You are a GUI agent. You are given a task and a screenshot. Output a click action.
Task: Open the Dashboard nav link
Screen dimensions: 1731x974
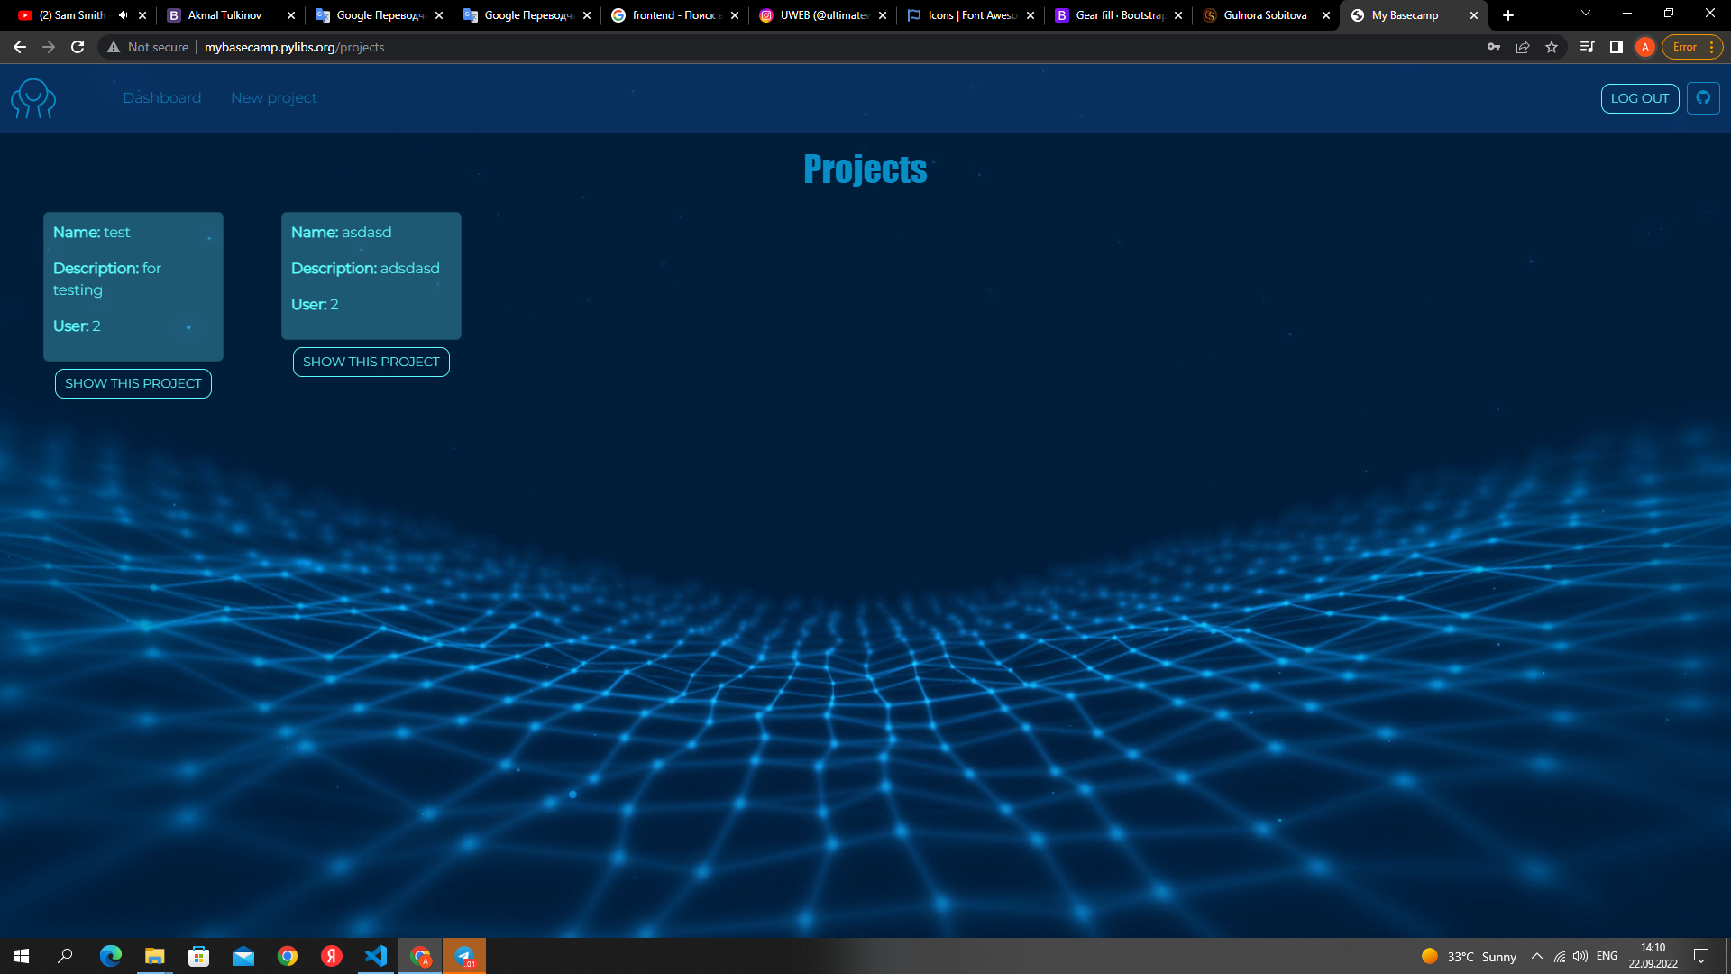162,98
